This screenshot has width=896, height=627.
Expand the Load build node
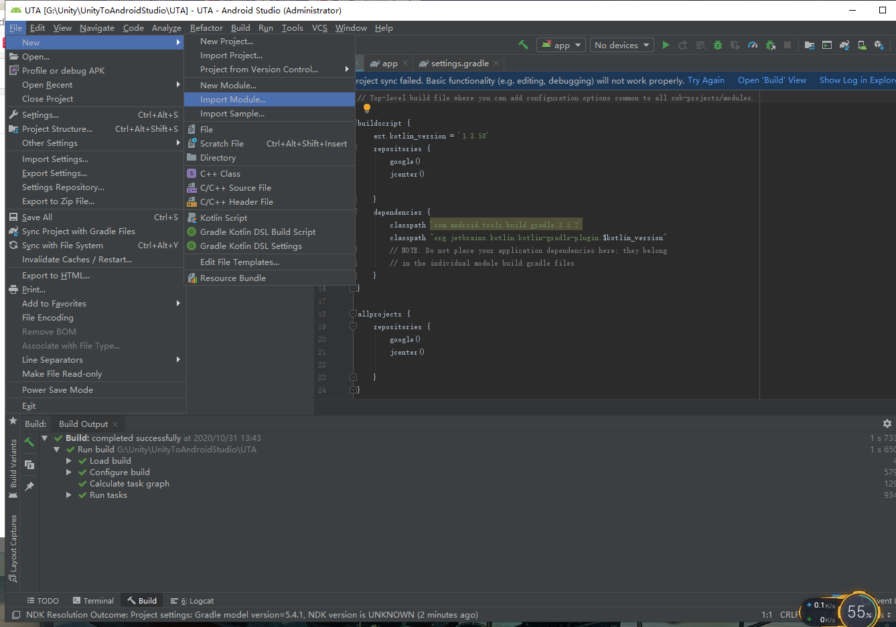pos(69,461)
